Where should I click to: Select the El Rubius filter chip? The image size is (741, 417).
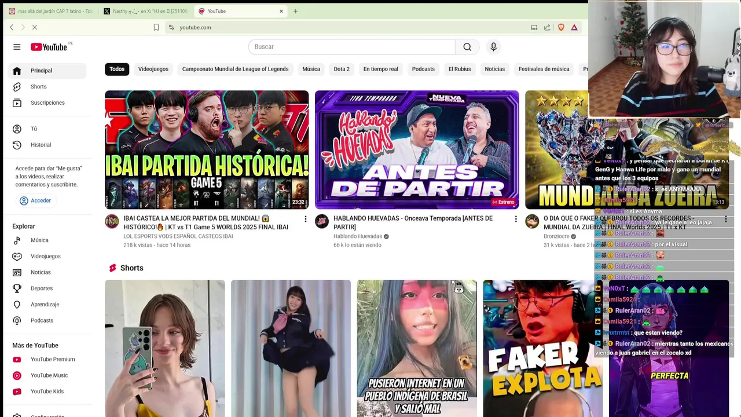click(x=460, y=69)
